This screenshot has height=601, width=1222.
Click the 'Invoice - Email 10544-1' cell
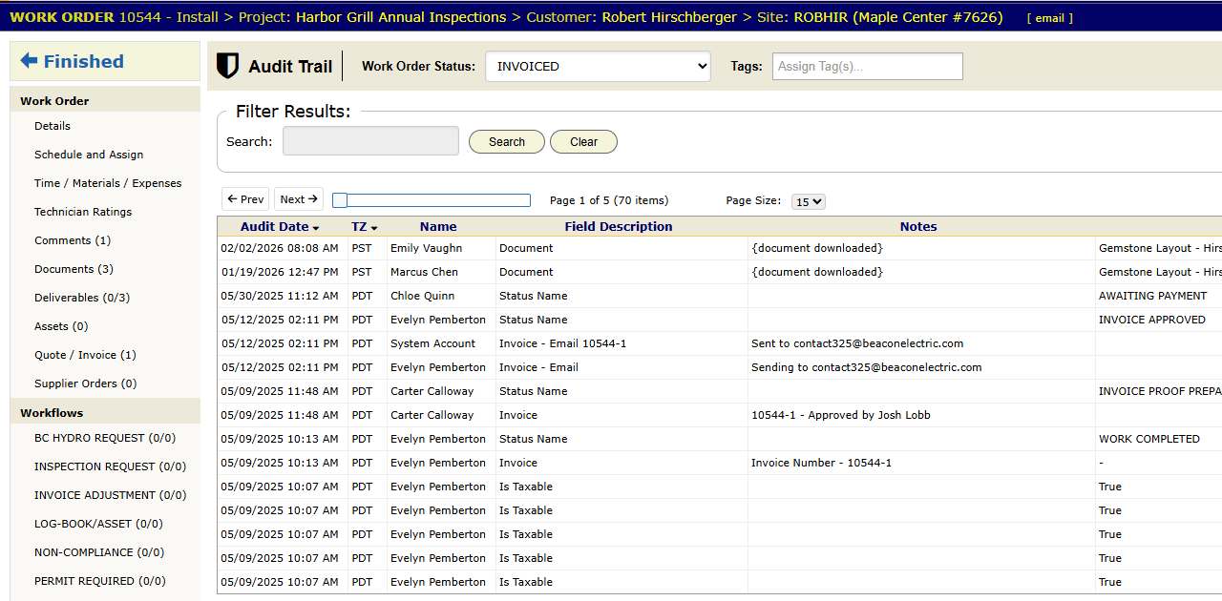(x=562, y=343)
